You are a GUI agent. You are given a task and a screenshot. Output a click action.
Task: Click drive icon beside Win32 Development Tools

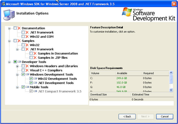point(35,78)
